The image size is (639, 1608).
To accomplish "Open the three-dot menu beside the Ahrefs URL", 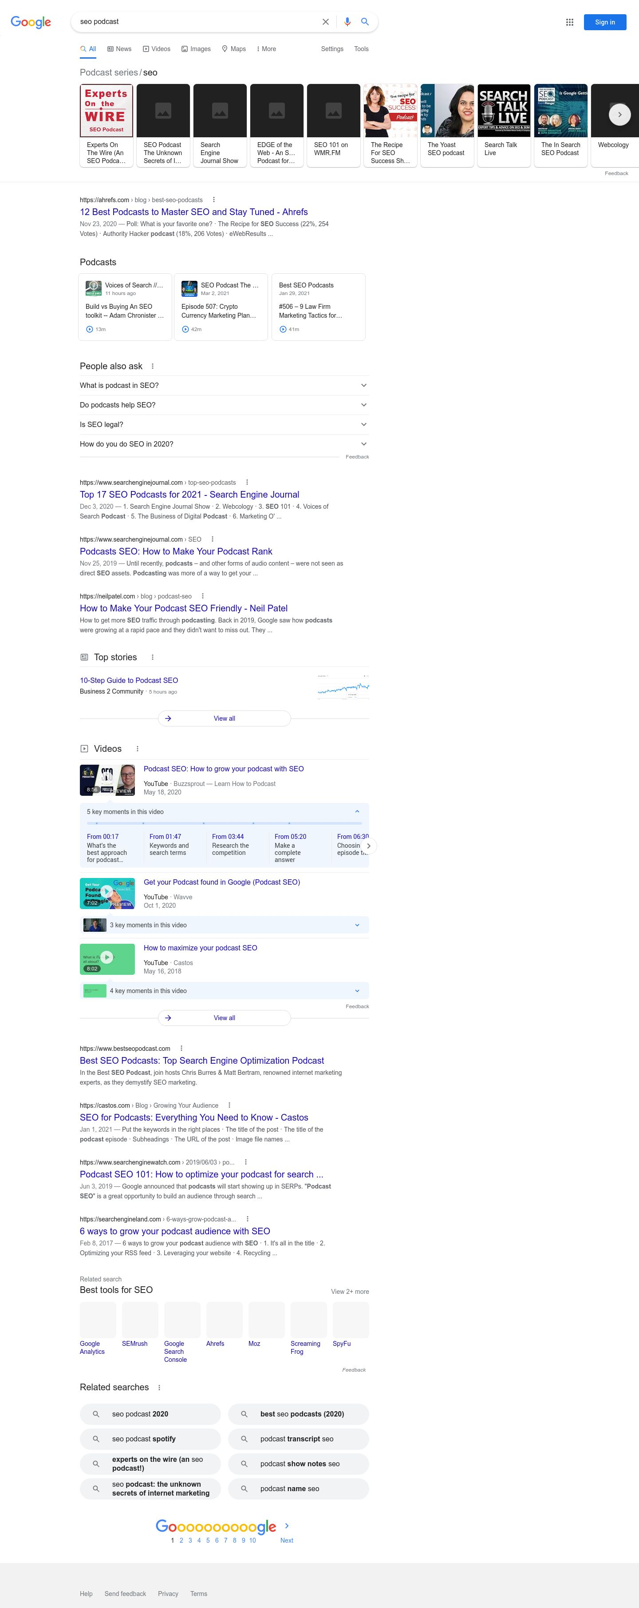I will coord(214,200).
